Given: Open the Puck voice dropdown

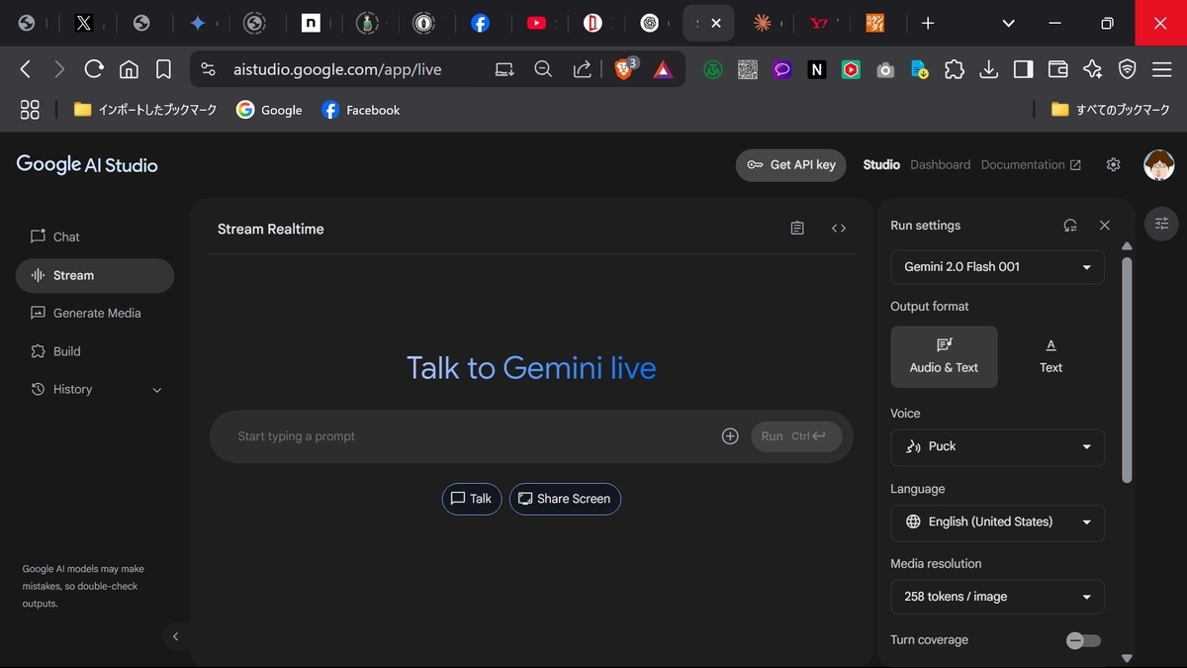Looking at the screenshot, I should tap(997, 446).
